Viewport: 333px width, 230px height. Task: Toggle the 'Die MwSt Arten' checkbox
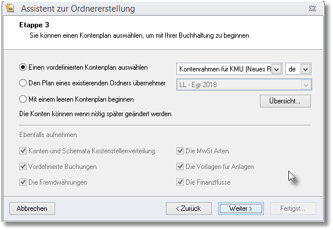[180, 151]
